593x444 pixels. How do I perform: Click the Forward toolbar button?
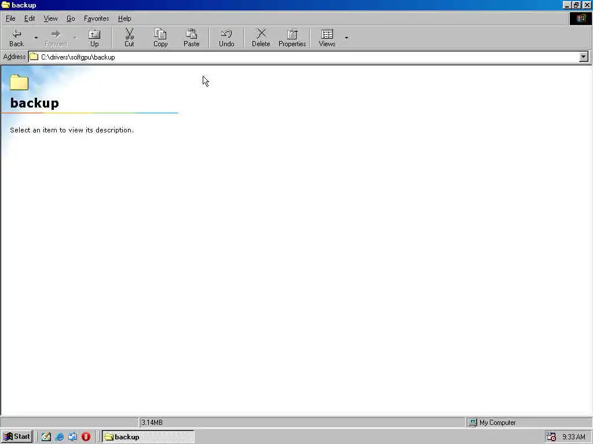point(56,38)
